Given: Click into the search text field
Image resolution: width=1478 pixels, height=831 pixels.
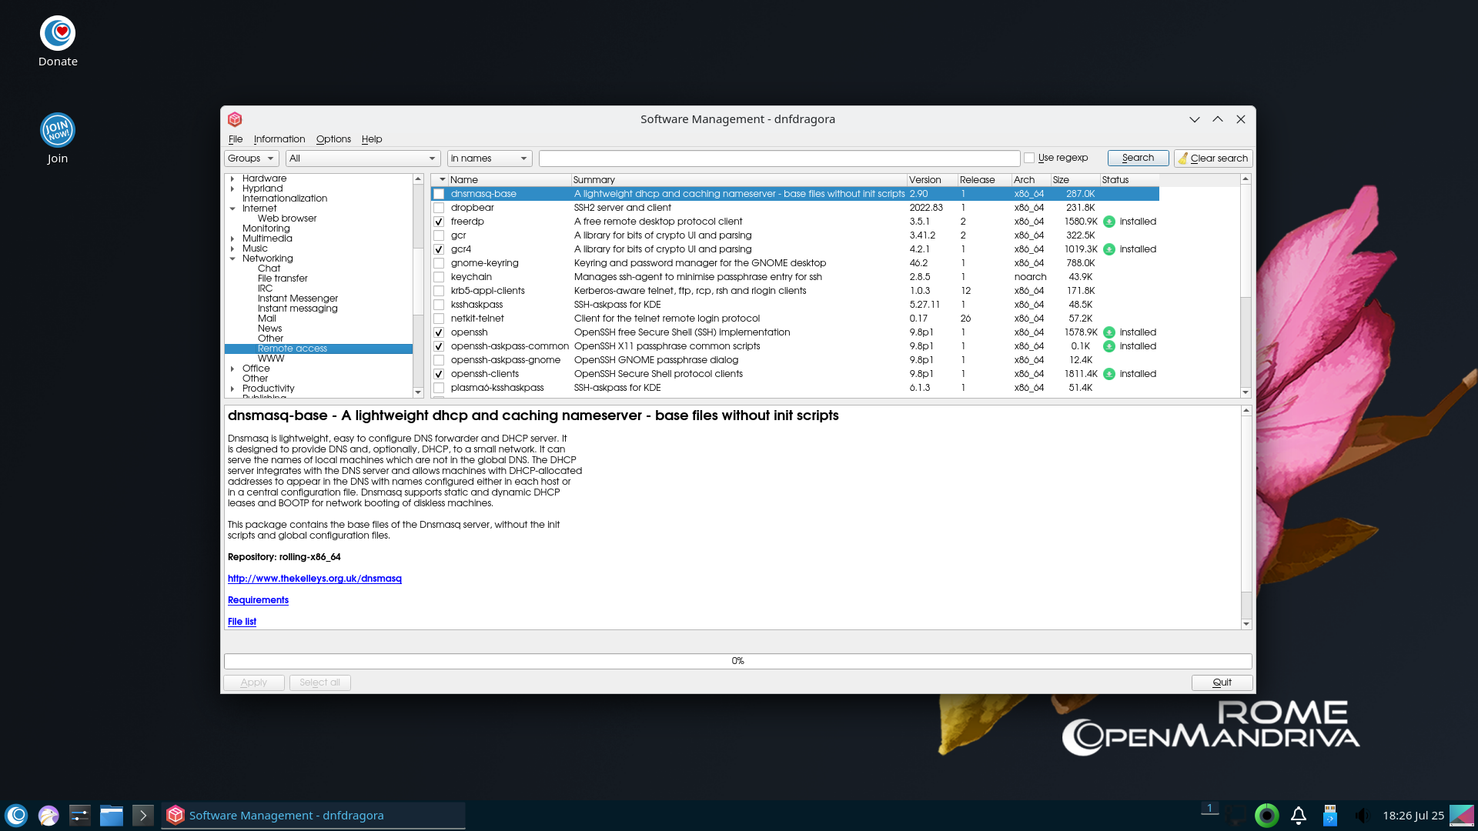Looking at the screenshot, I should (779, 159).
